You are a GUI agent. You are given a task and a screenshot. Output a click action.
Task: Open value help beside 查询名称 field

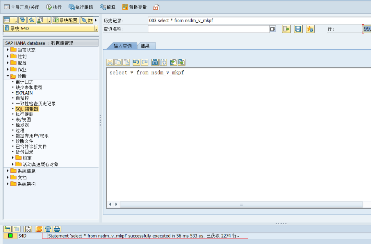(x=272, y=29)
